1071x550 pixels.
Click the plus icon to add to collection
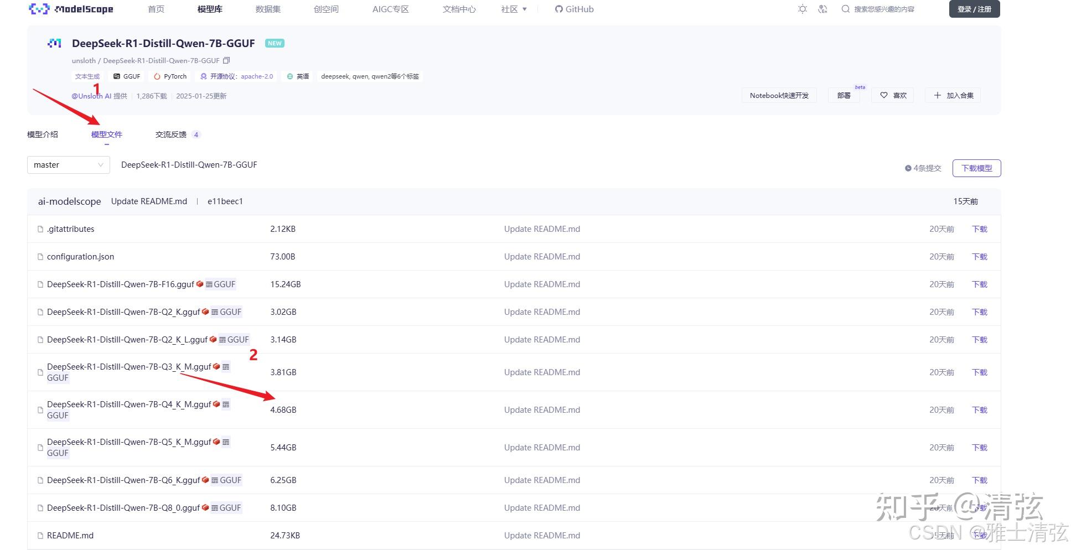click(938, 95)
